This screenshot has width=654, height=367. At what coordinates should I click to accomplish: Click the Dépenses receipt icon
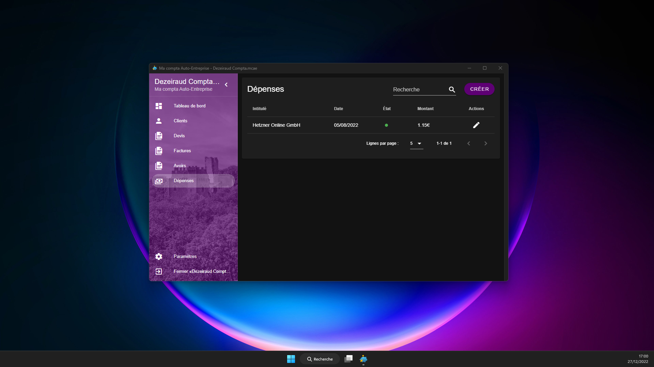159,181
